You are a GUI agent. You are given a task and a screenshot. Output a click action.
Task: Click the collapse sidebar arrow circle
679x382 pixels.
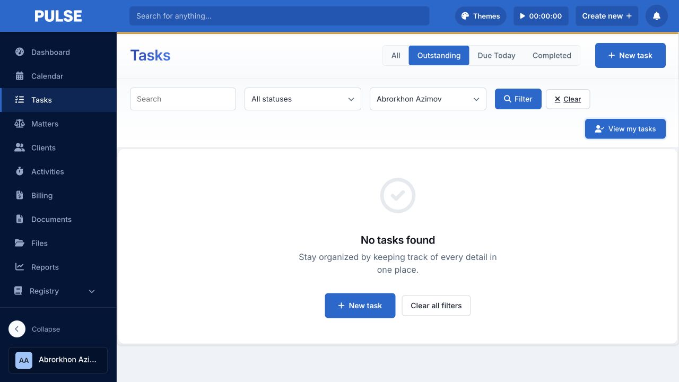[x=17, y=329]
